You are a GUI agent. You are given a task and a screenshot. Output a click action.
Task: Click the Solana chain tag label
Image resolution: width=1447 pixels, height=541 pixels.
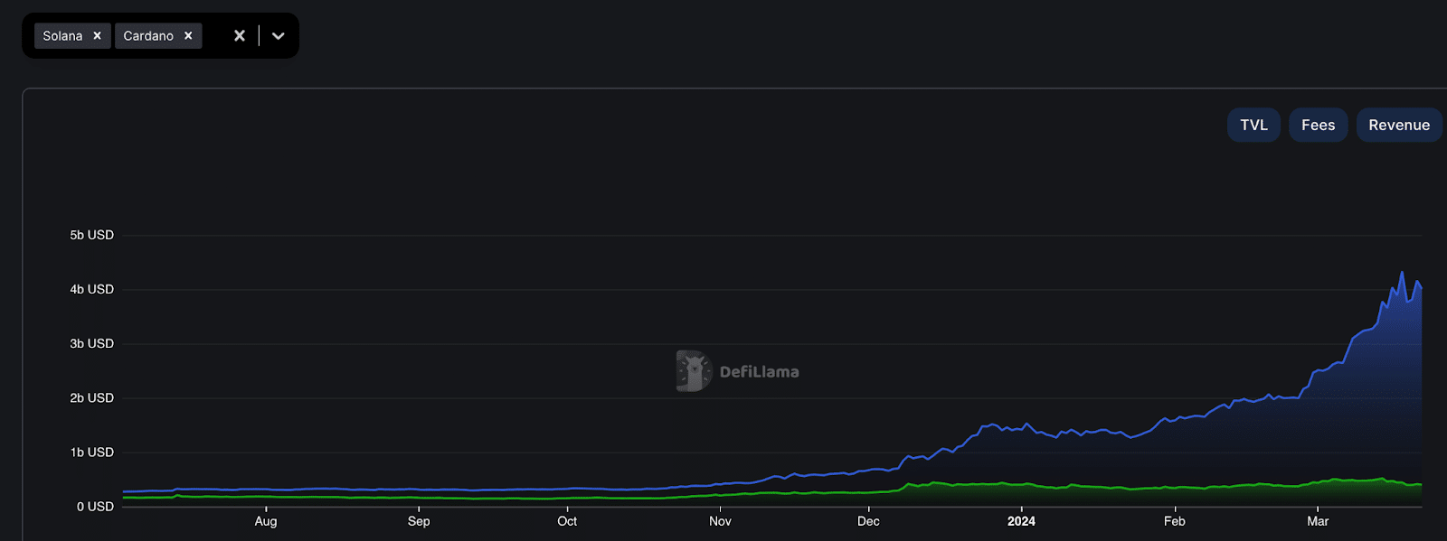(x=62, y=36)
